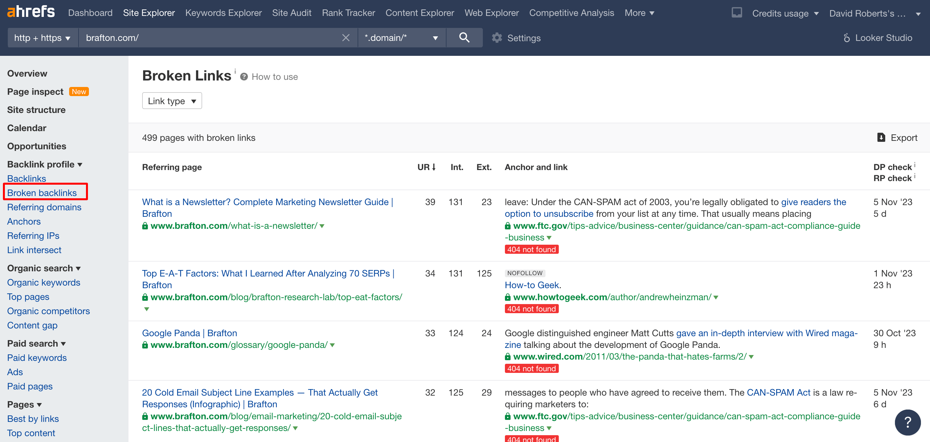Open Backlinks report

click(27, 178)
